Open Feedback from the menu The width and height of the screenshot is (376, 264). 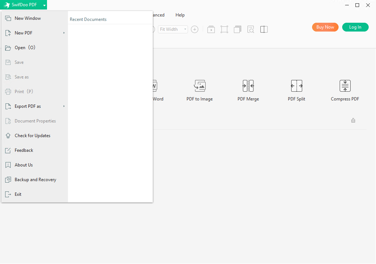(34, 150)
